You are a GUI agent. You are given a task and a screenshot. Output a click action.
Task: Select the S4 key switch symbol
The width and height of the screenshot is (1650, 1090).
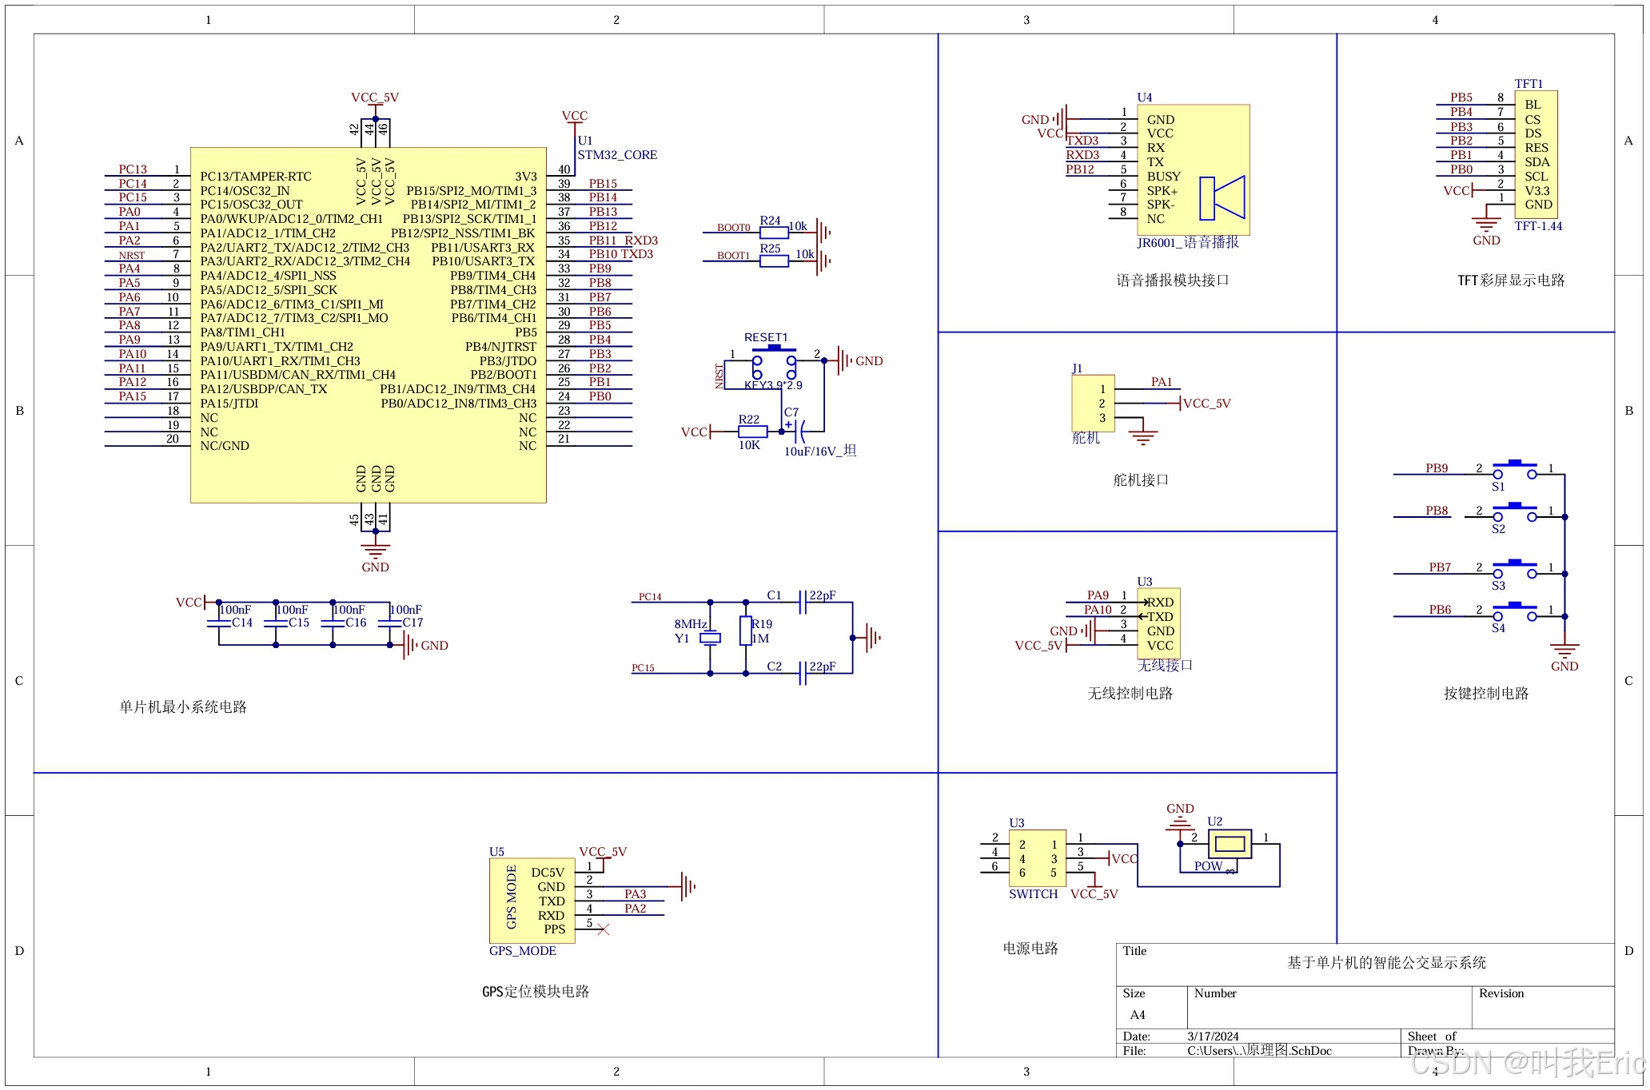click(1514, 612)
